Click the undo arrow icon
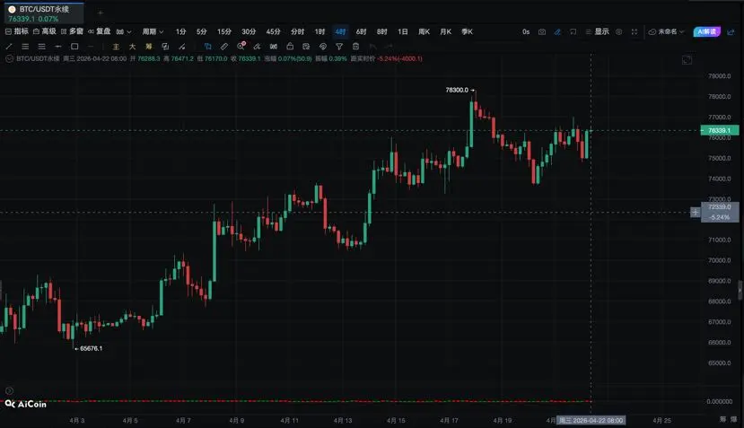Viewport: 744px width, 428px height. pyautogui.click(x=373, y=47)
